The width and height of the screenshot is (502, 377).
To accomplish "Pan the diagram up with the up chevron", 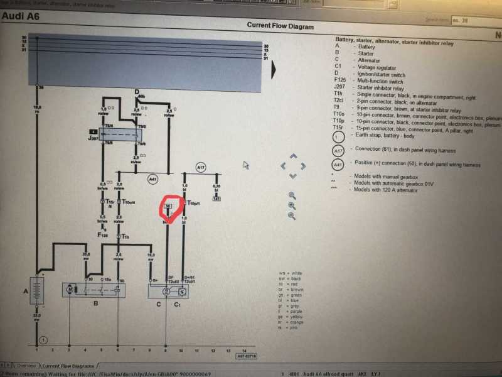I will tap(292, 156).
